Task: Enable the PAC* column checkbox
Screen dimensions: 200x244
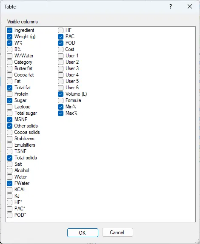Action: pyautogui.click(x=9, y=209)
